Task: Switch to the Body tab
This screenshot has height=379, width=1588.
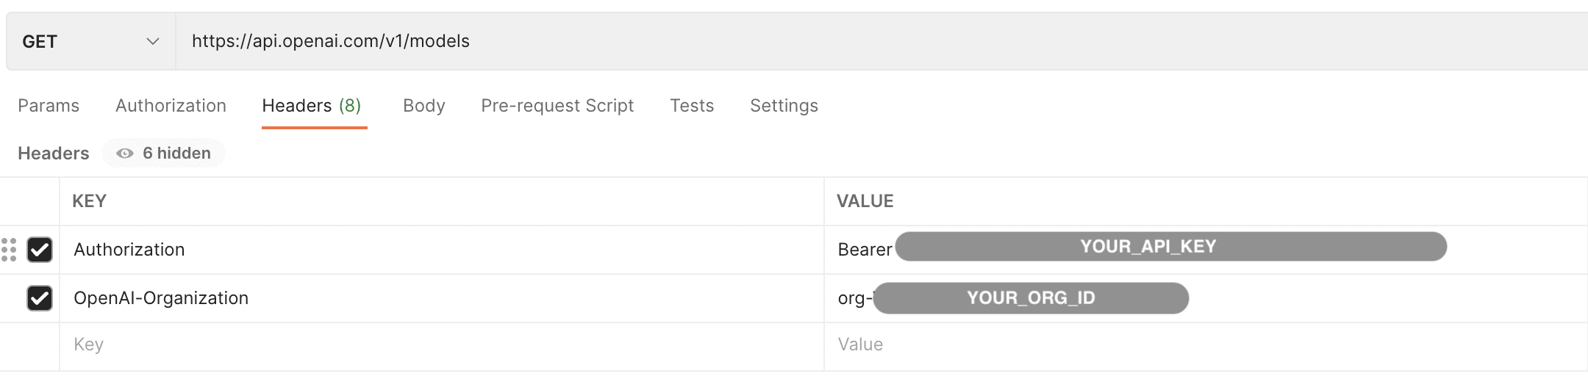Action: coord(424,106)
